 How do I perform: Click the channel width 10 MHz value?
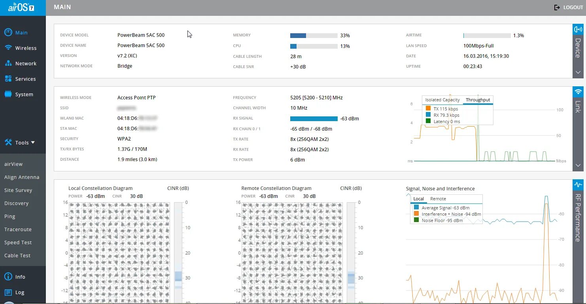[x=299, y=108]
